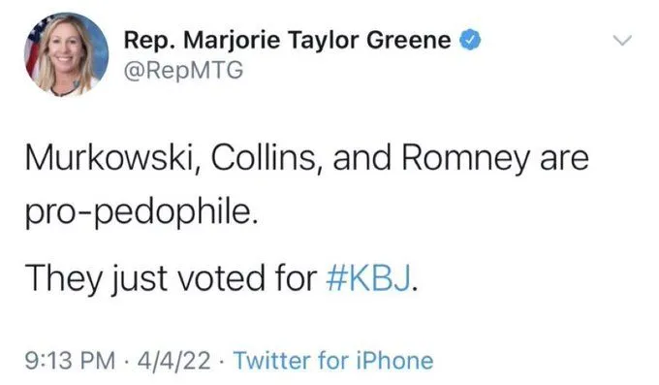
Task: Open the circular profile picture avatar
Action: coord(66,54)
